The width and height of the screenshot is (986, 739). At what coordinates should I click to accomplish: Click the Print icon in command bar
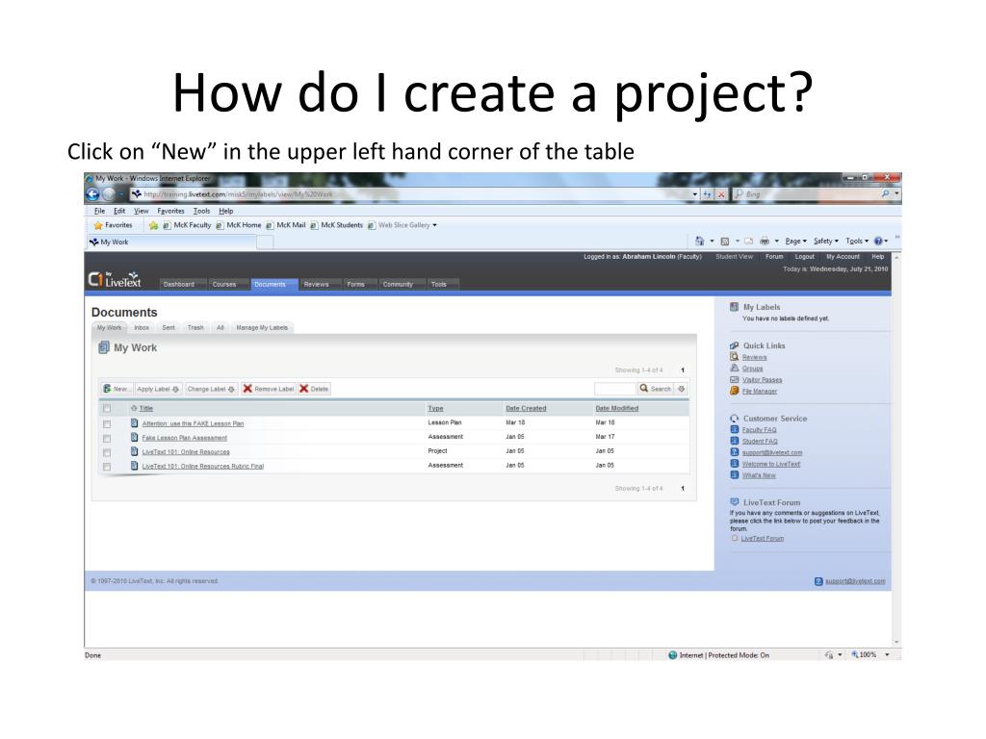765,241
